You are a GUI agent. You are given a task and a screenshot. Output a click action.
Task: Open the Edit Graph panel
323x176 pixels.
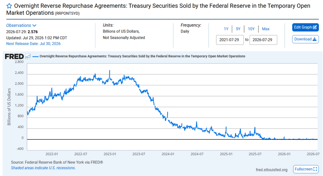[305, 27]
